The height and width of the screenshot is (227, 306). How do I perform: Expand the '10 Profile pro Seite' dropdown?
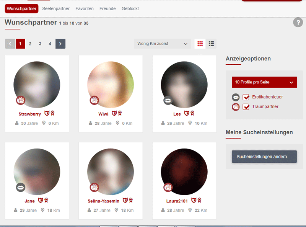click(x=264, y=82)
